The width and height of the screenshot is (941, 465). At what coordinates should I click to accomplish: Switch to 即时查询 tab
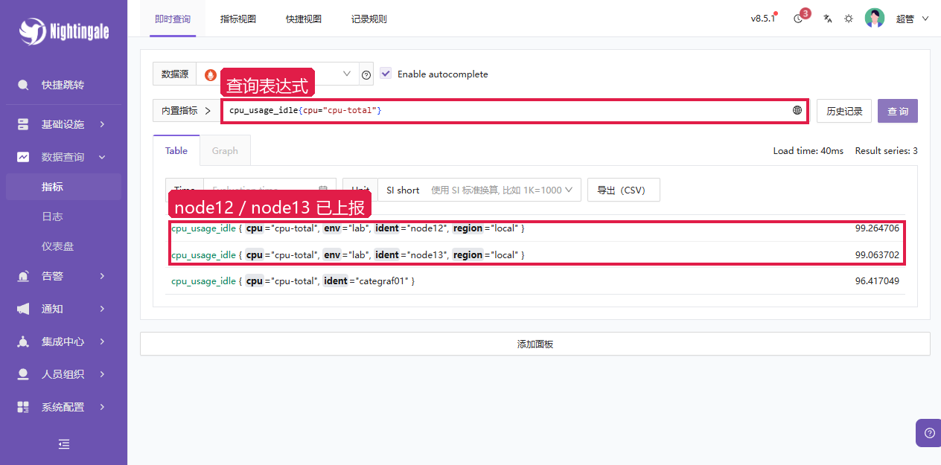click(x=173, y=19)
